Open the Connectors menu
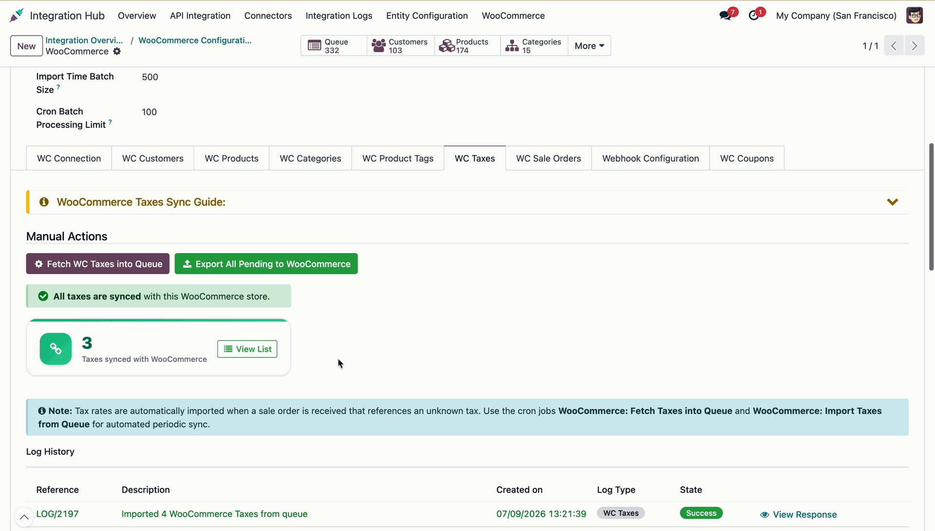Screen dimensions: 935x531 (268, 16)
